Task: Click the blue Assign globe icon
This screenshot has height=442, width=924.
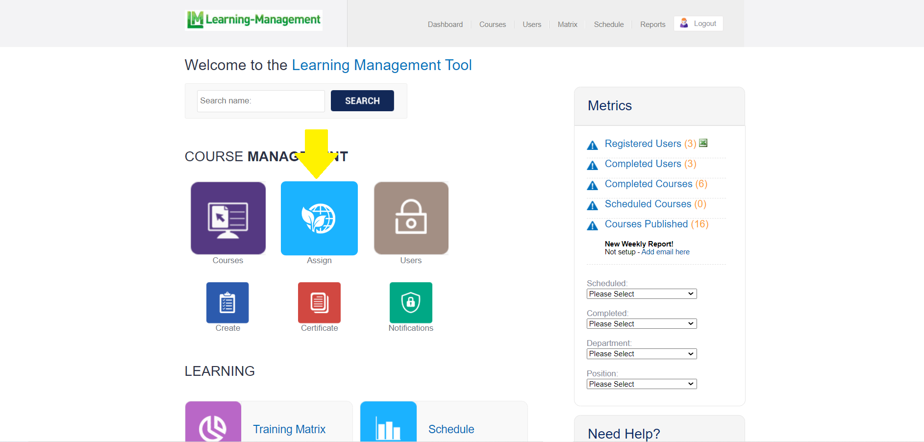Action: (319, 219)
